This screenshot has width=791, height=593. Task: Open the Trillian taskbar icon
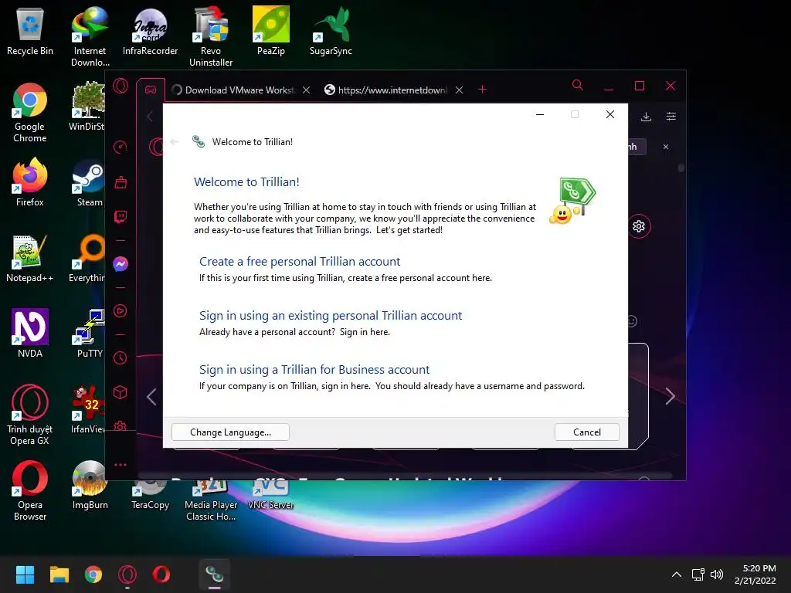(x=215, y=574)
